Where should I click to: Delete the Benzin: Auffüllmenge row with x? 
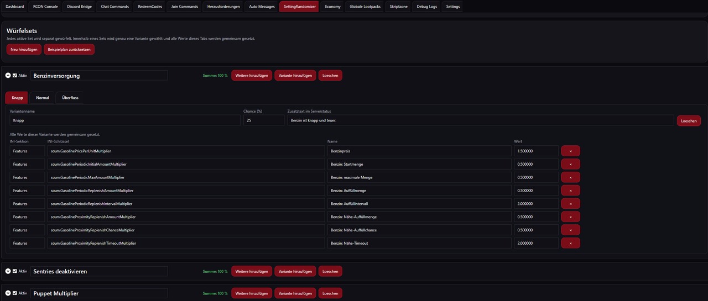tap(570, 191)
